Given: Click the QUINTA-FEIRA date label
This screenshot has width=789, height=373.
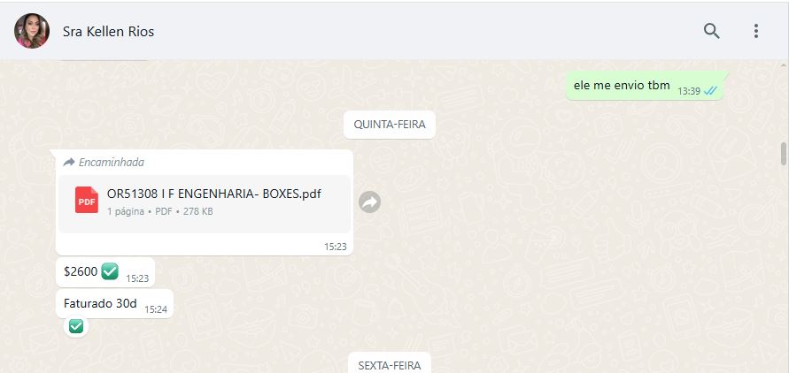Looking at the screenshot, I should pyautogui.click(x=390, y=125).
